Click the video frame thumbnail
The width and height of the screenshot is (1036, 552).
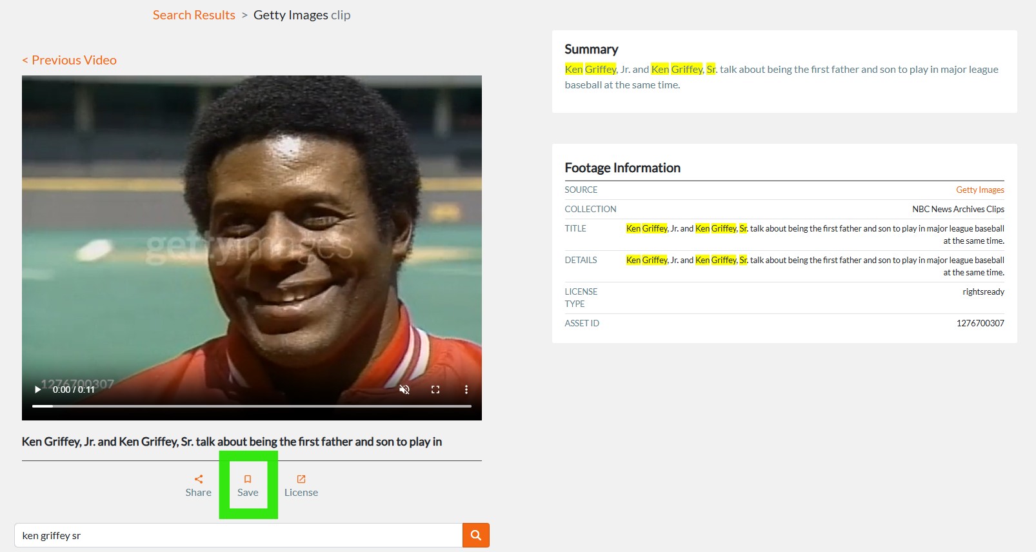252,248
